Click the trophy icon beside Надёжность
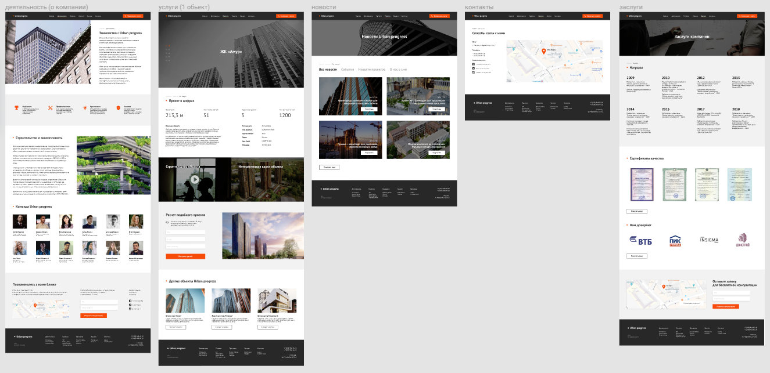The height and width of the screenshot is (373, 770). [17, 108]
